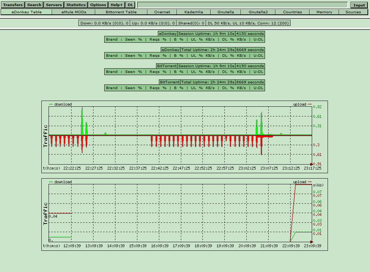Click BitTorrent label in Session Uptime table
This screenshot has height=272, width=370.
(166, 66)
